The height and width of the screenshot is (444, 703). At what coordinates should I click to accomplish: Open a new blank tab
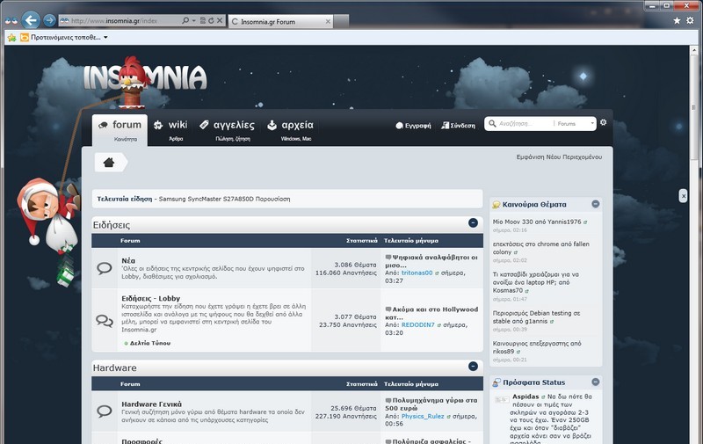pyautogui.click(x=341, y=21)
